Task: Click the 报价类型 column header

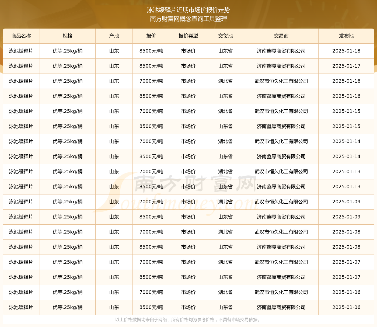Action: point(188,36)
